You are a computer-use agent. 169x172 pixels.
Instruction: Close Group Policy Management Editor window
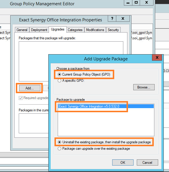[146, 3]
